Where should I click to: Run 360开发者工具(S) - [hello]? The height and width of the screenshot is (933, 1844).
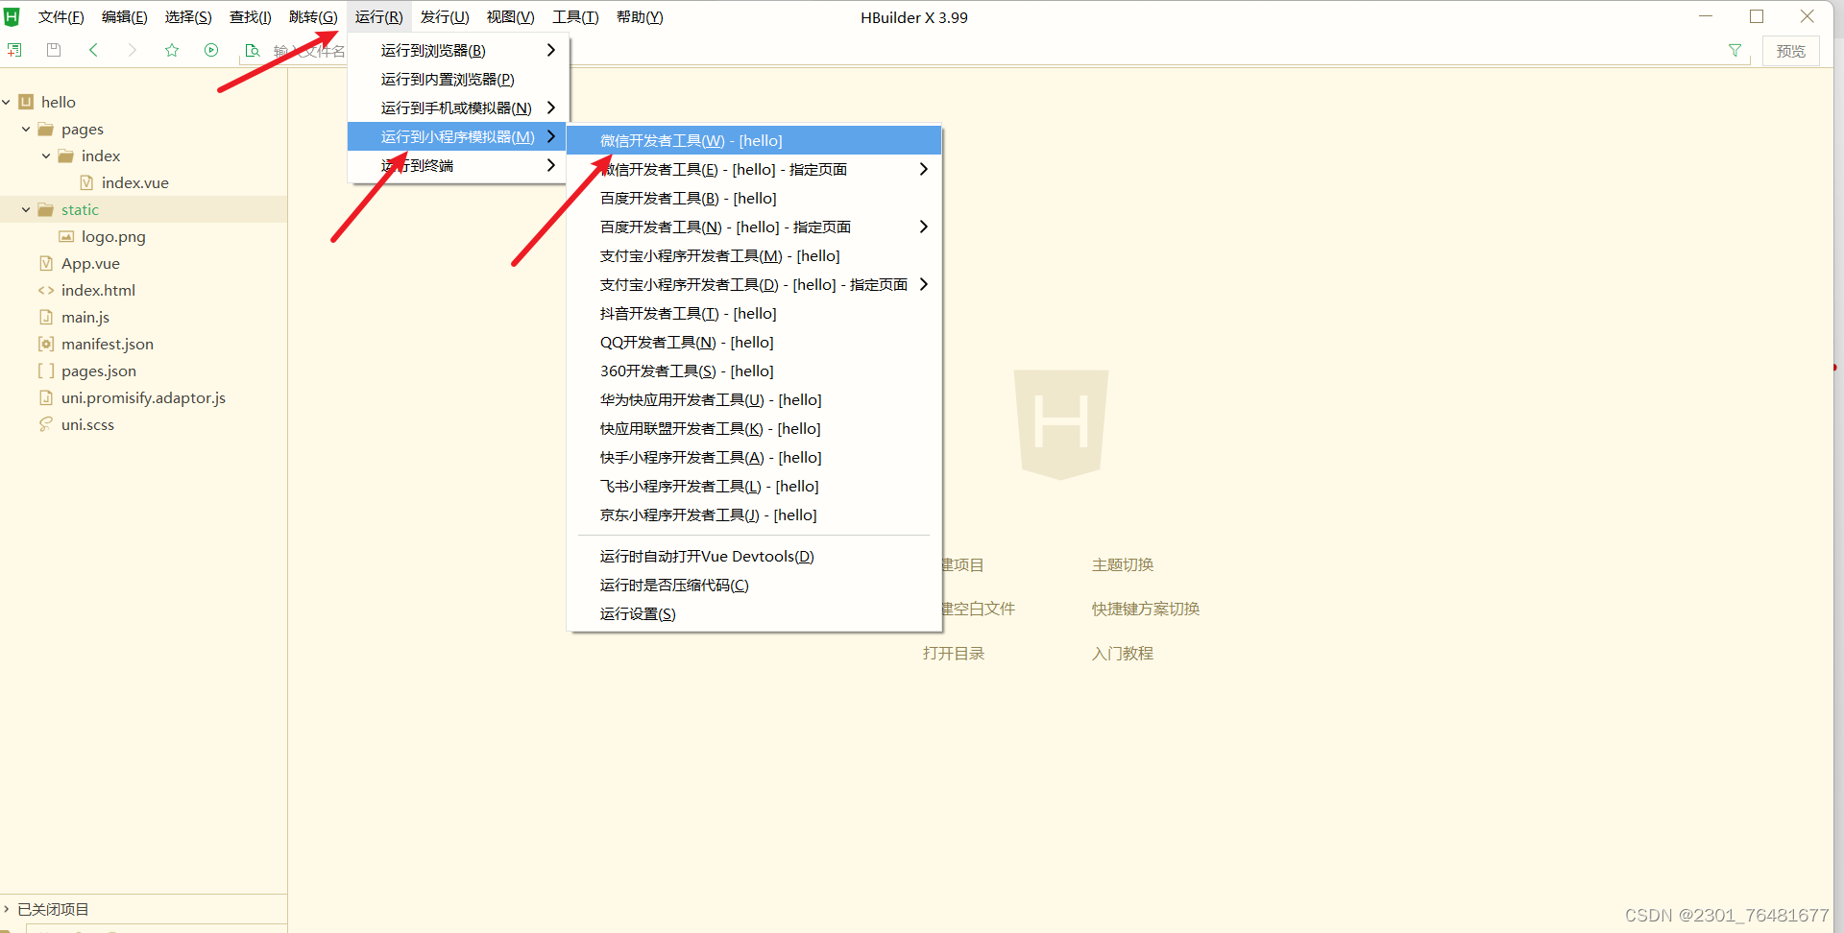[754, 371]
